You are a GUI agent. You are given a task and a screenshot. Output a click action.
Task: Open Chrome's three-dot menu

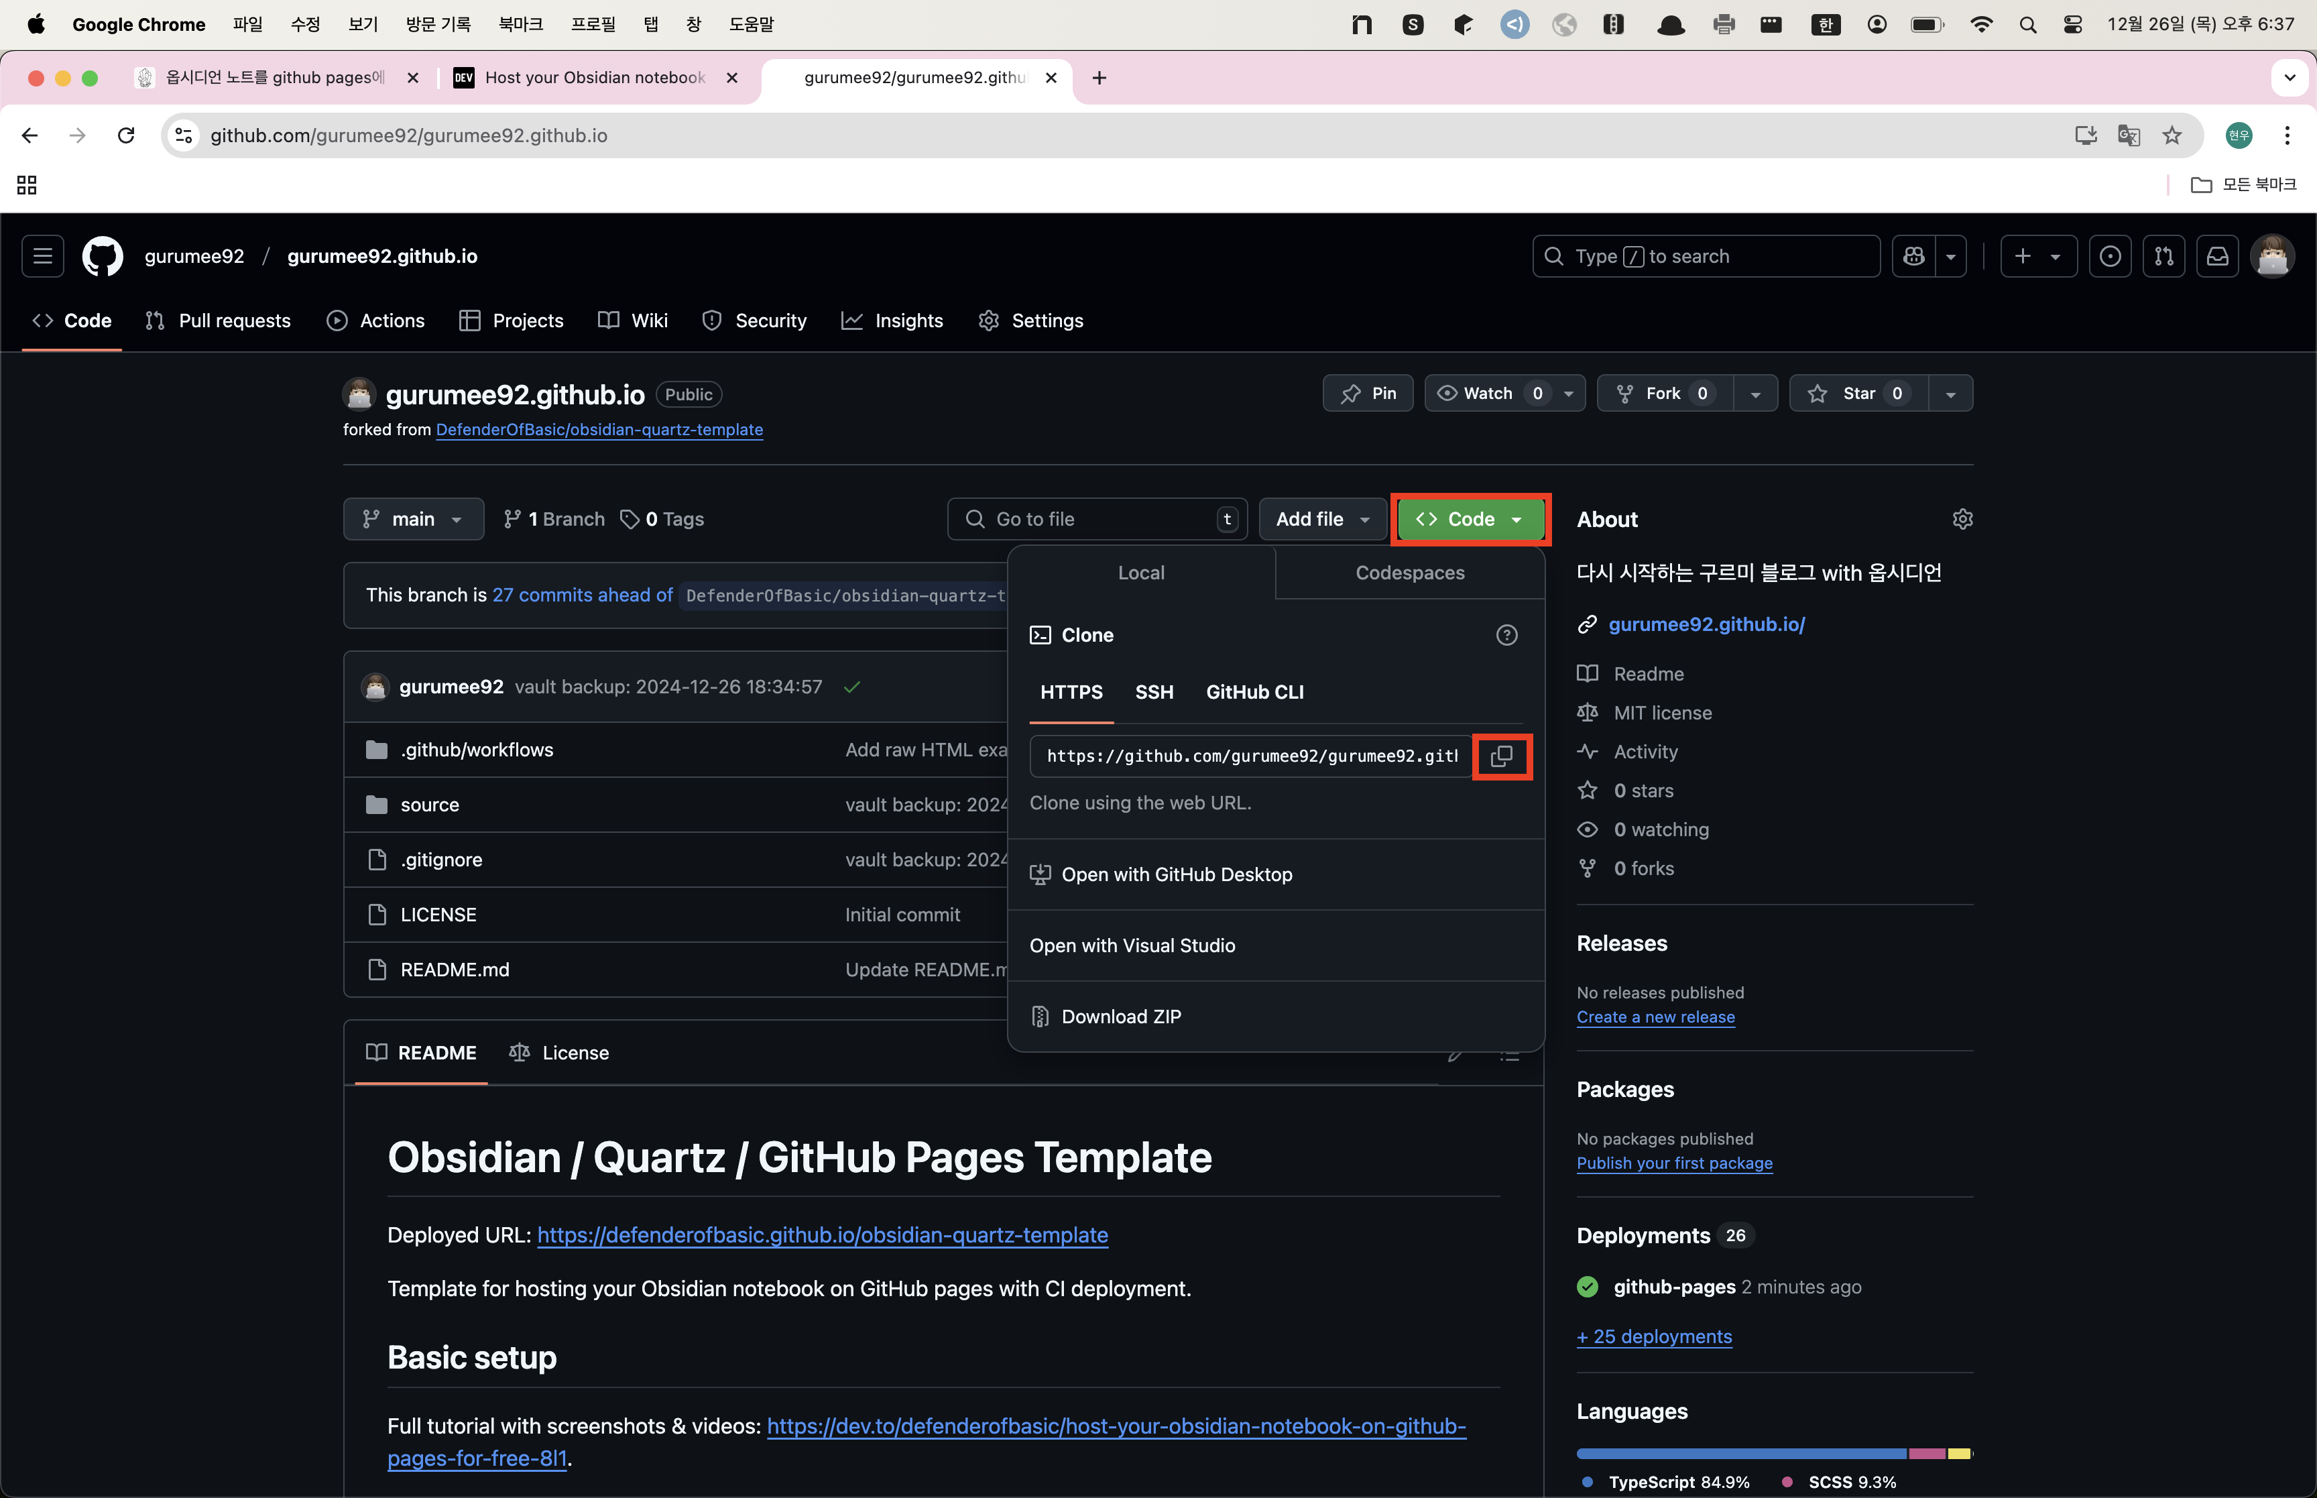[x=2287, y=135]
